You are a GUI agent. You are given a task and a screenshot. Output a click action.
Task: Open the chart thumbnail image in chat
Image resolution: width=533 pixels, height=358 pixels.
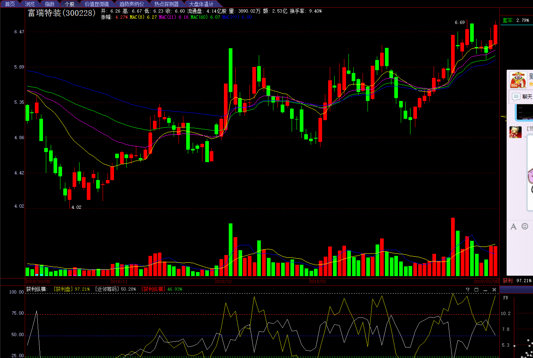pos(524,112)
